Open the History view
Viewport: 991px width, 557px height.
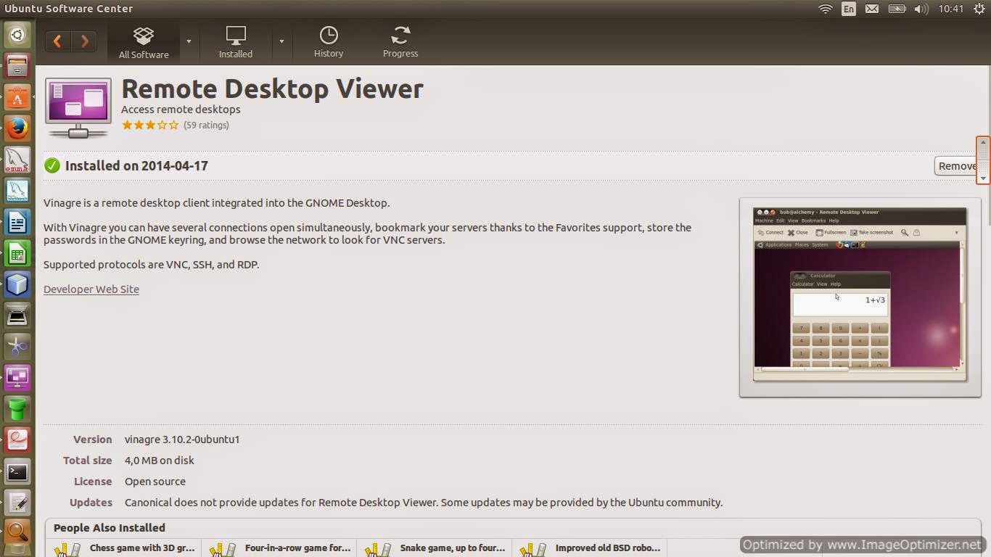pos(329,42)
